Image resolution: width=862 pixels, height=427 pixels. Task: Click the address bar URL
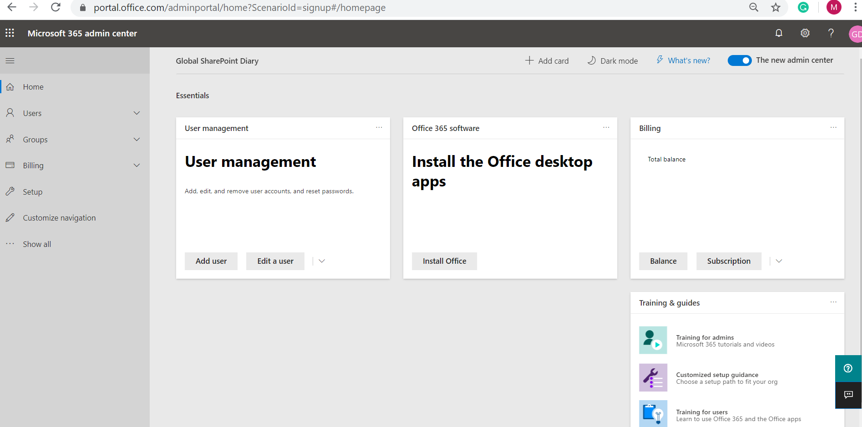click(239, 8)
